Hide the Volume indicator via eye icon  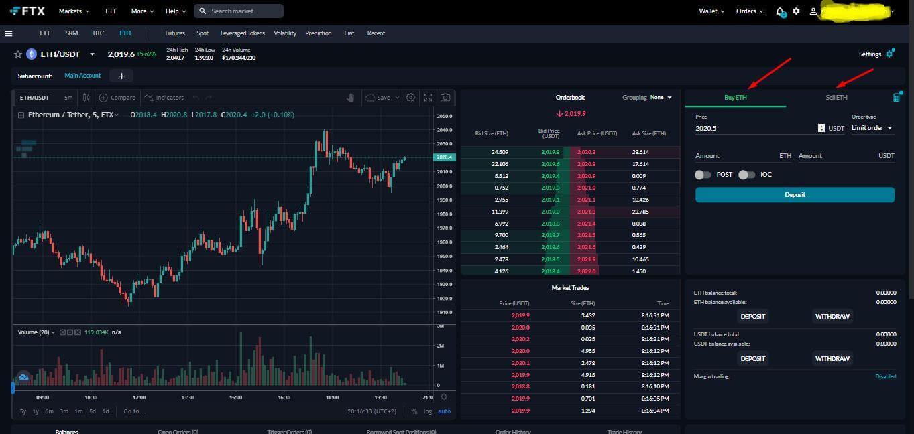tap(62, 332)
